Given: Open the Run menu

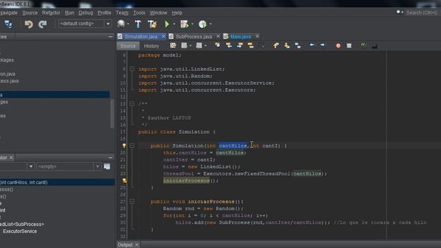Looking at the screenshot, I should pos(69,13).
